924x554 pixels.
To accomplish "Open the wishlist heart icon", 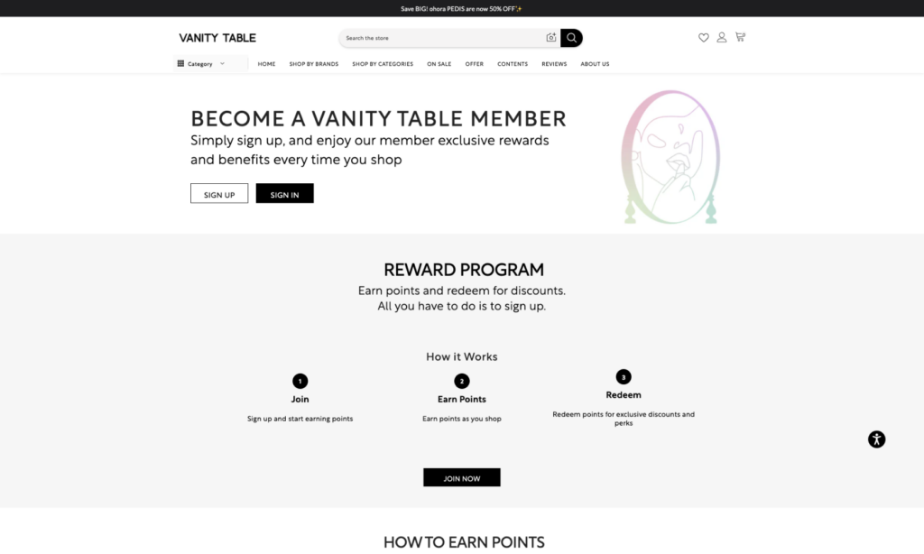I will click(703, 38).
